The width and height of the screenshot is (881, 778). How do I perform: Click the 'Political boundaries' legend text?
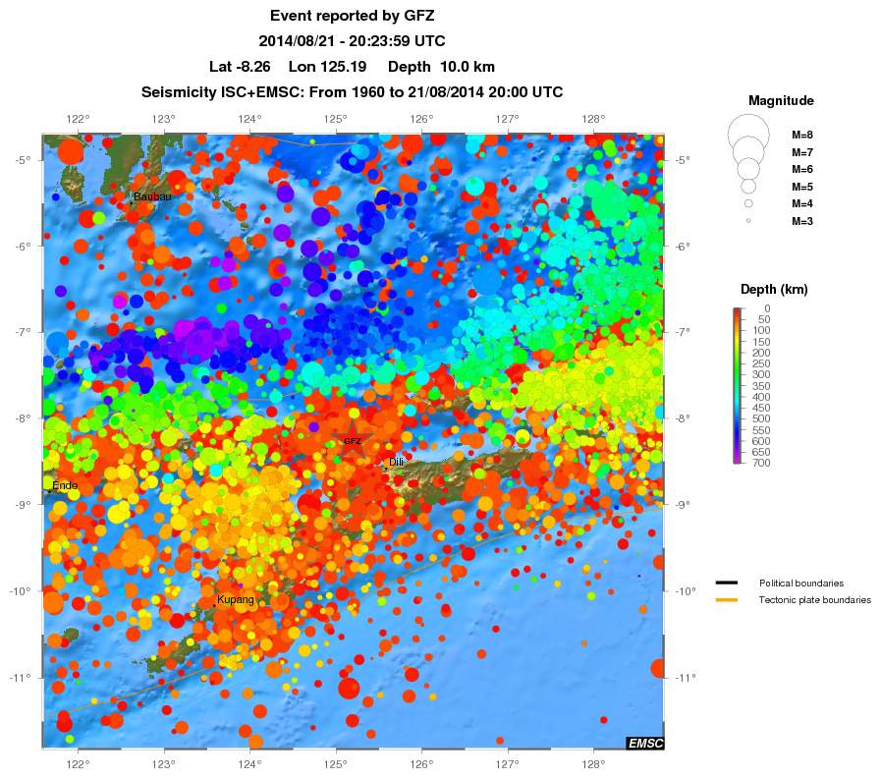(x=801, y=583)
